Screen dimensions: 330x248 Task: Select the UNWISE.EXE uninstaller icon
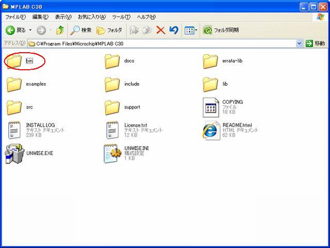pos(14,153)
